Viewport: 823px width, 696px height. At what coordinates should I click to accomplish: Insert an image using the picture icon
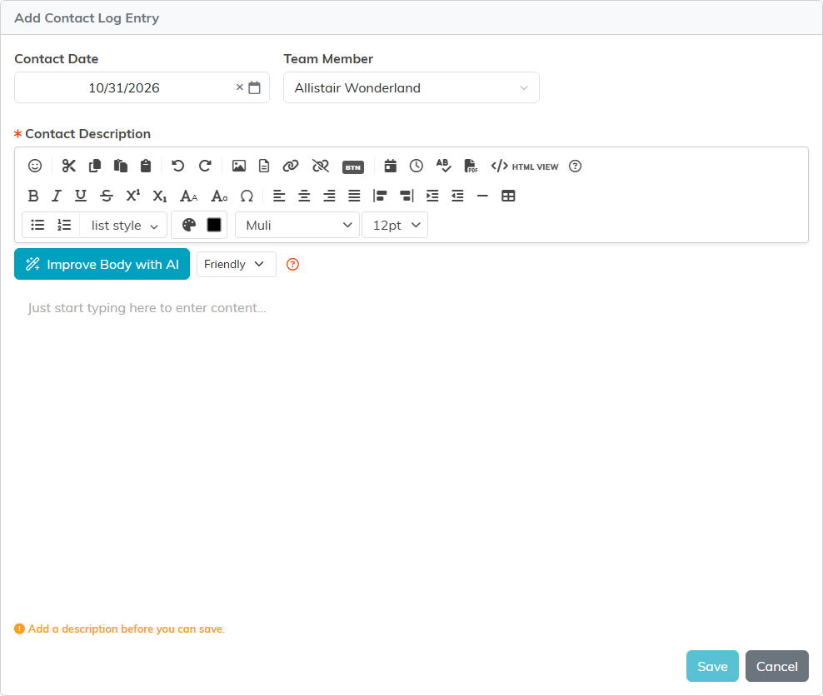pos(239,166)
